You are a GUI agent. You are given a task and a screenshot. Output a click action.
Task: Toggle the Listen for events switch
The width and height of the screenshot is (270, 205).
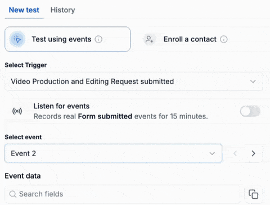pyautogui.click(x=250, y=111)
